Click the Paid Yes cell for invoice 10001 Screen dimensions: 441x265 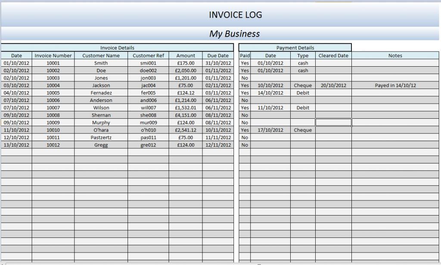click(244, 63)
